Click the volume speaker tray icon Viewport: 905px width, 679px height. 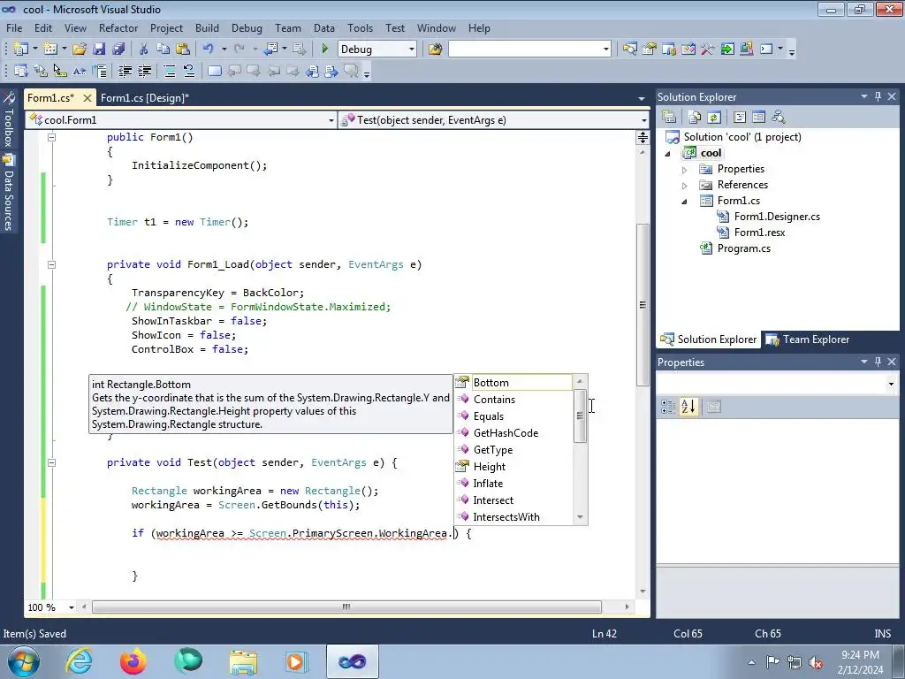tap(816, 662)
